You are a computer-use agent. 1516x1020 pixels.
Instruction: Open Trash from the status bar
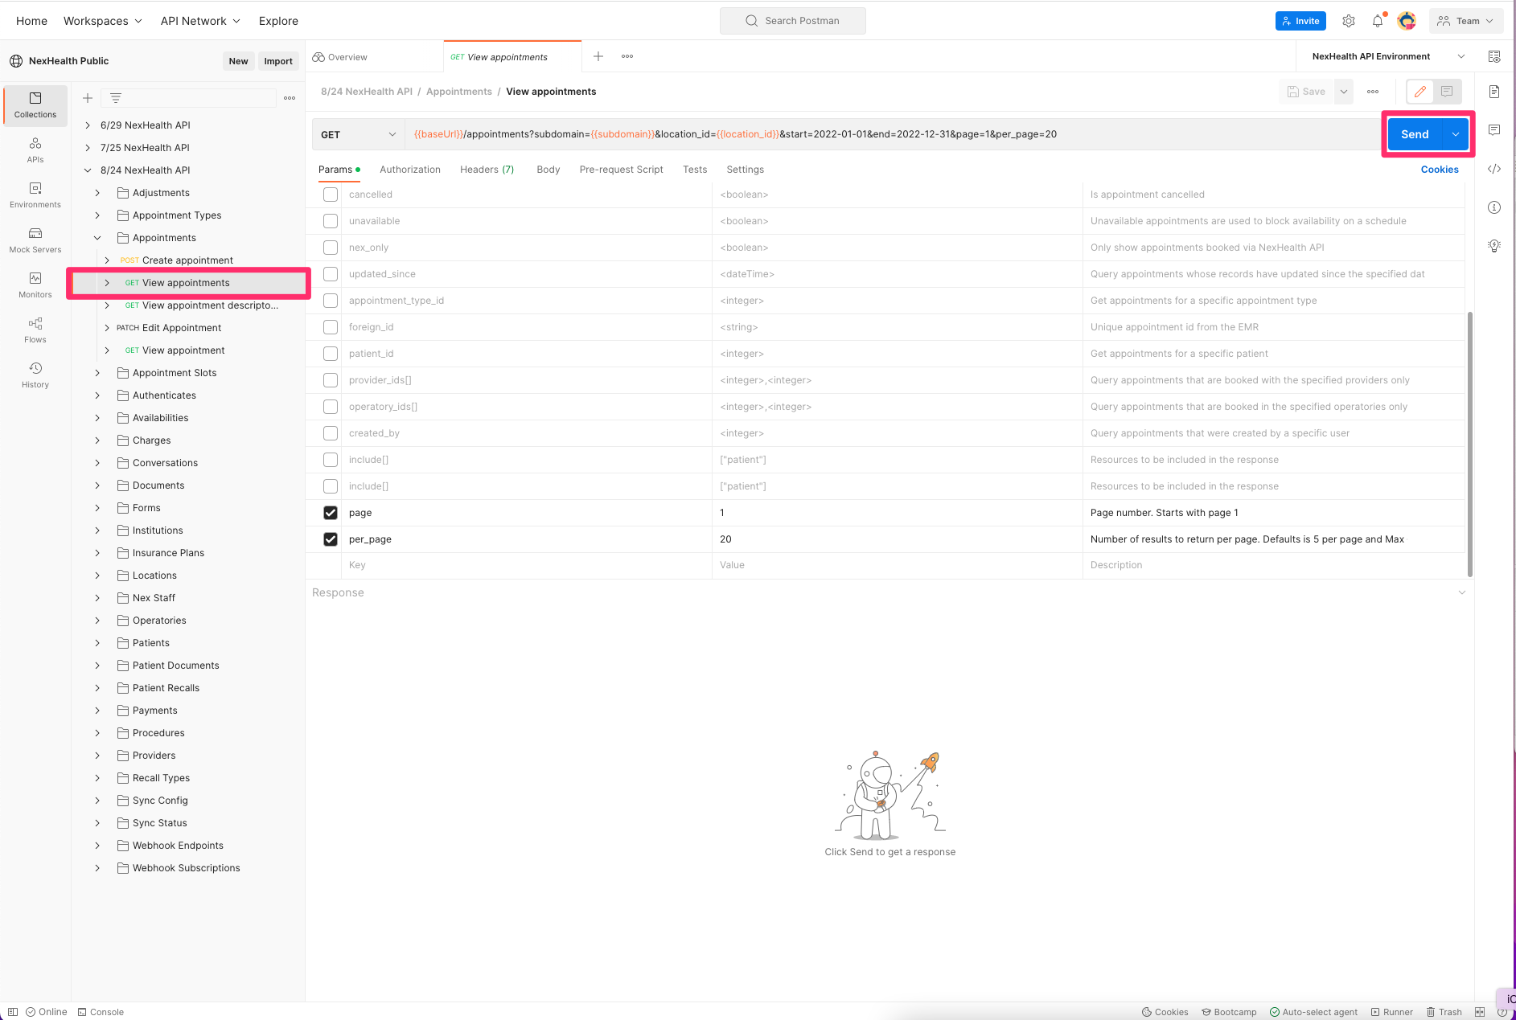point(1444,1012)
